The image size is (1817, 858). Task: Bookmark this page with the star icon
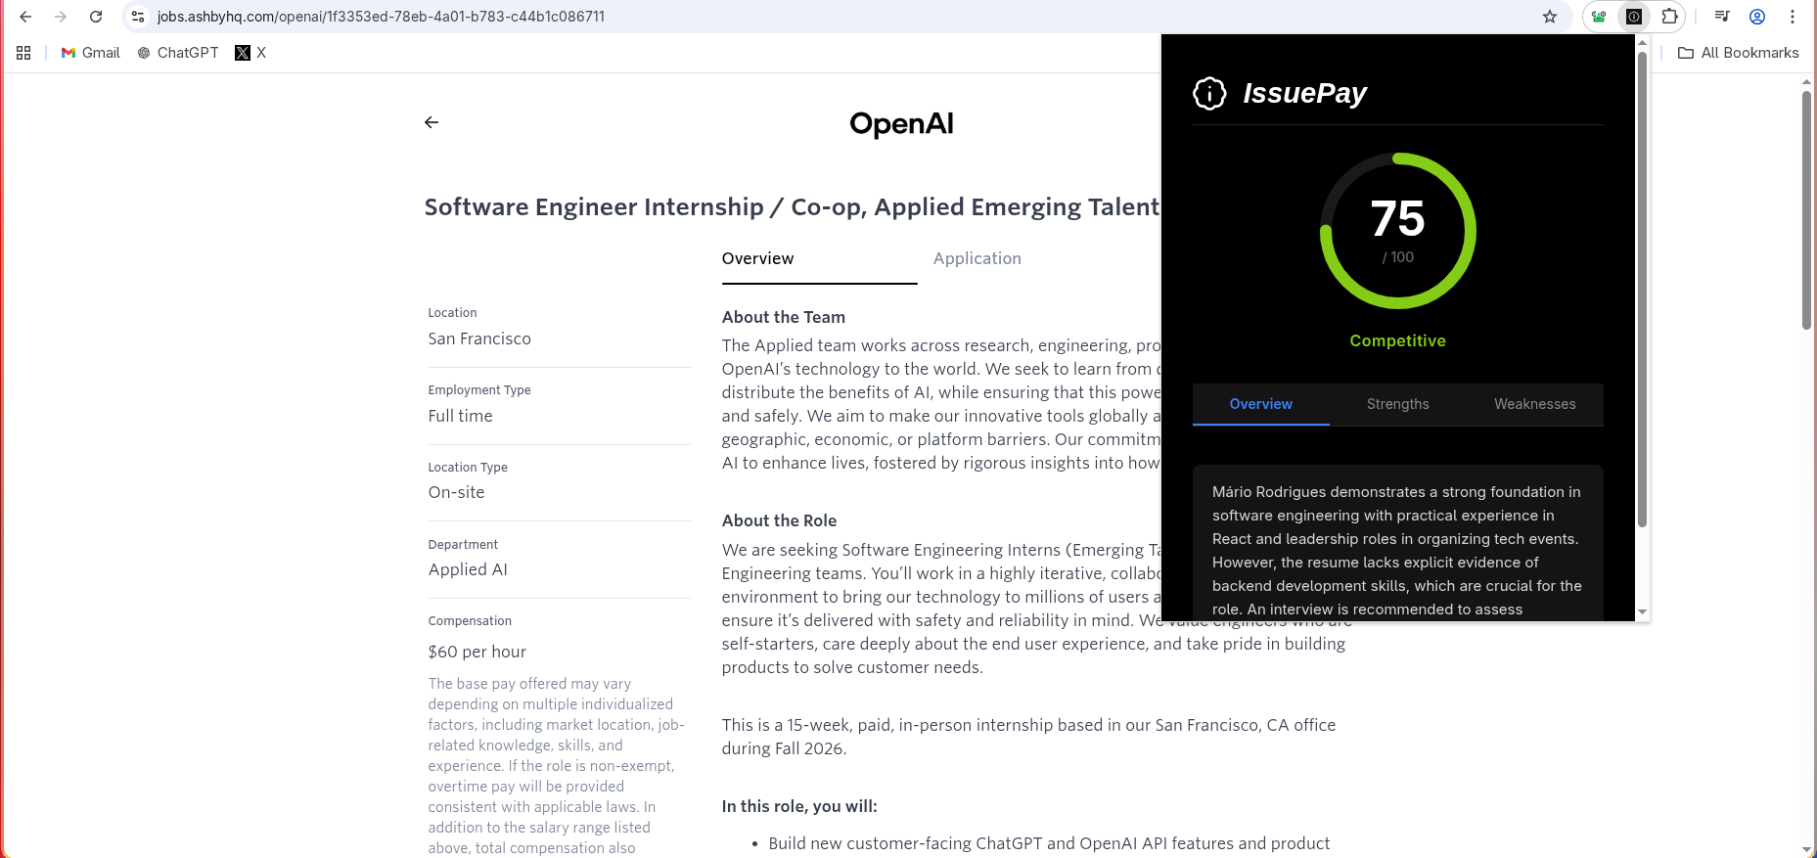pyautogui.click(x=1550, y=17)
